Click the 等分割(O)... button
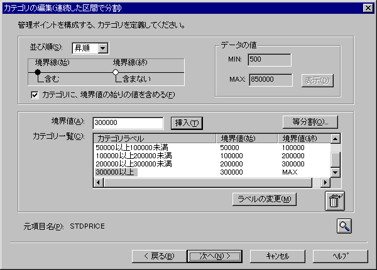Viewport: 377px width, 270px height. tap(310, 122)
